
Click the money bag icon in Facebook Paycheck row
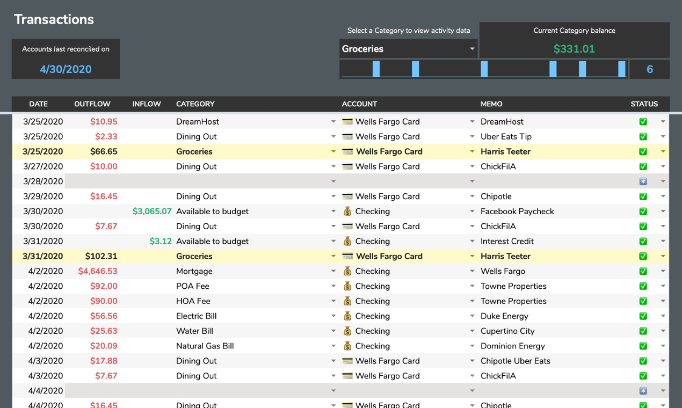click(347, 212)
